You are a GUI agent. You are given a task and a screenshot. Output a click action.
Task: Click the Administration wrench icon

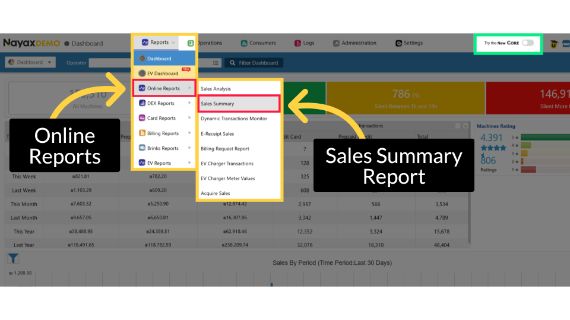[x=336, y=43]
